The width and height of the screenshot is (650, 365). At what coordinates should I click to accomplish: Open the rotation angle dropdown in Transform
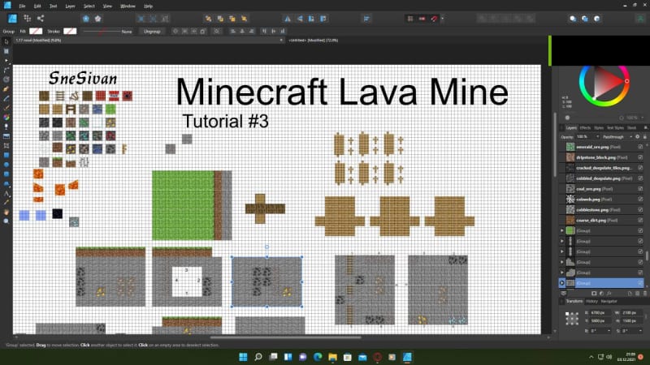609,331
